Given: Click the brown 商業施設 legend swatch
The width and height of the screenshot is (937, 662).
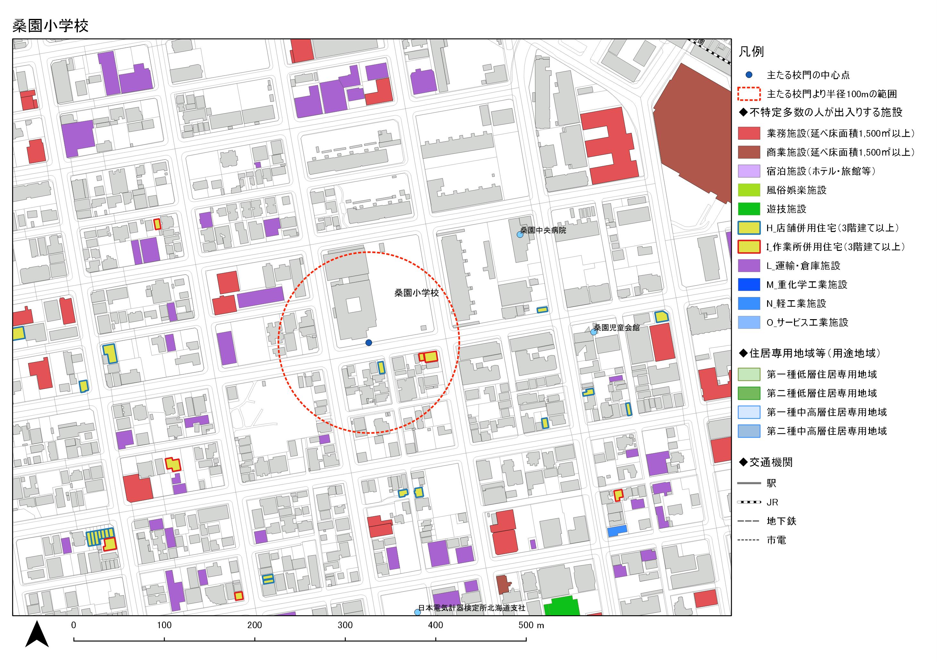Looking at the screenshot, I should coord(749,152).
